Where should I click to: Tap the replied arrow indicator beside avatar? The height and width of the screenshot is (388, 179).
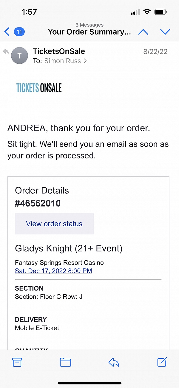(x=6, y=51)
